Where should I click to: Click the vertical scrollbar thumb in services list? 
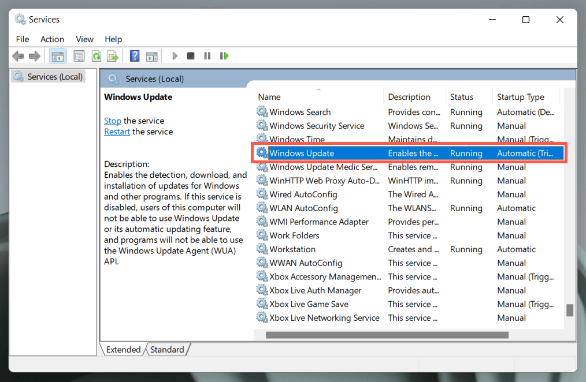[x=570, y=310]
